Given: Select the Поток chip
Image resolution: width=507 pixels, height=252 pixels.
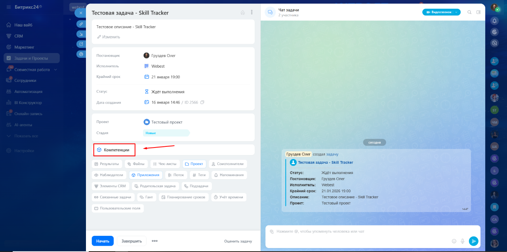Looking at the screenshot, I should pyautogui.click(x=176, y=175).
